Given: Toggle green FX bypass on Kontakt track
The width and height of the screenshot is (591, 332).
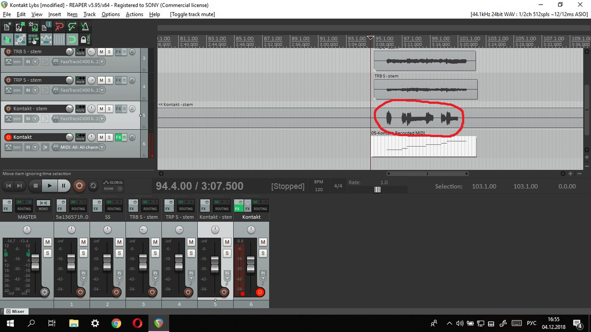Looking at the screenshot, I should click(125, 137).
